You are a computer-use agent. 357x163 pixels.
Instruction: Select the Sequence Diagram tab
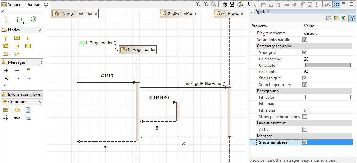25,4
